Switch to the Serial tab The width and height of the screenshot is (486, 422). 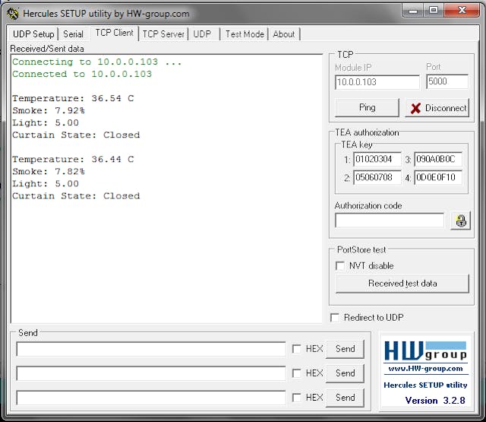[73, 34]
